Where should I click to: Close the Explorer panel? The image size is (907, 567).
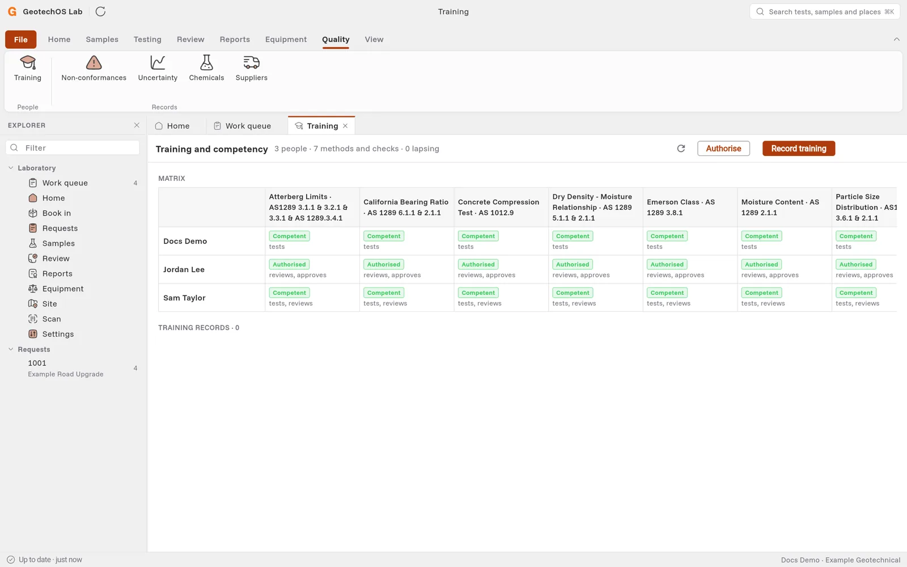coord(137,125)
